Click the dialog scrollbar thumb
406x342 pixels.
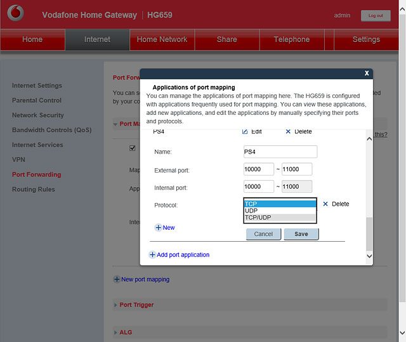point(369,234)
